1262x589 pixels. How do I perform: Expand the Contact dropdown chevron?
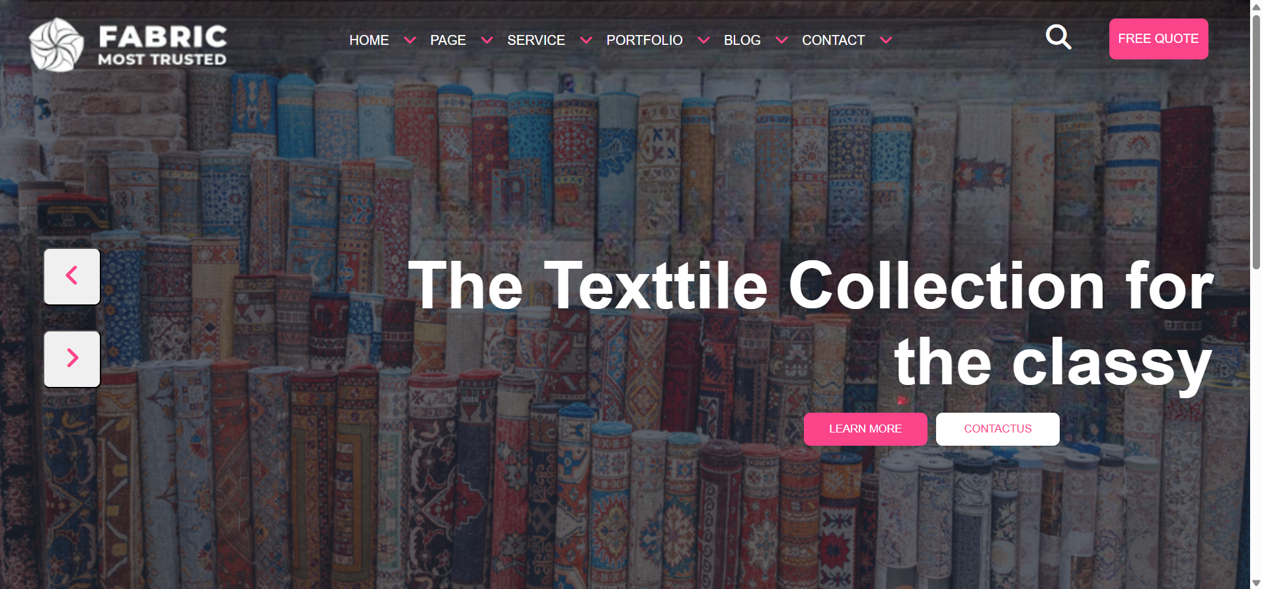tap(886, 40)
